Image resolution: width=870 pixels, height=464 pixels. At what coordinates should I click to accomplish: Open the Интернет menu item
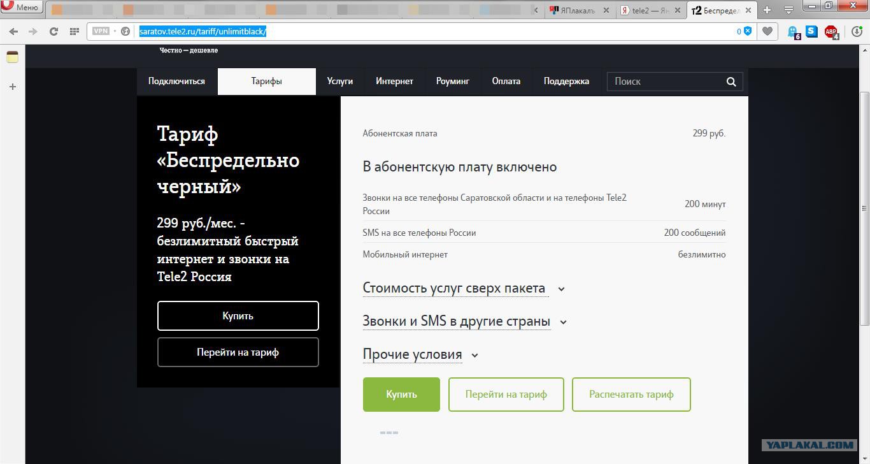pos(394,82)
